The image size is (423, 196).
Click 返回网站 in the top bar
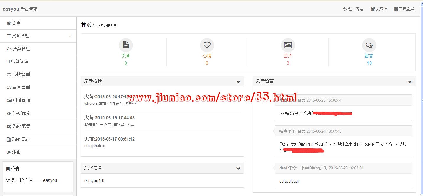(353, 9)
